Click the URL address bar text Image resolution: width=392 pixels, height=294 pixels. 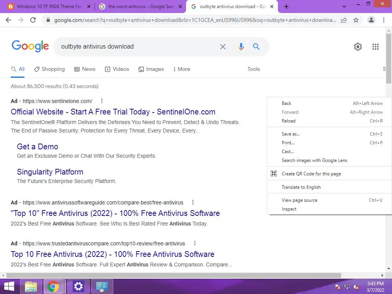[195, 20]
